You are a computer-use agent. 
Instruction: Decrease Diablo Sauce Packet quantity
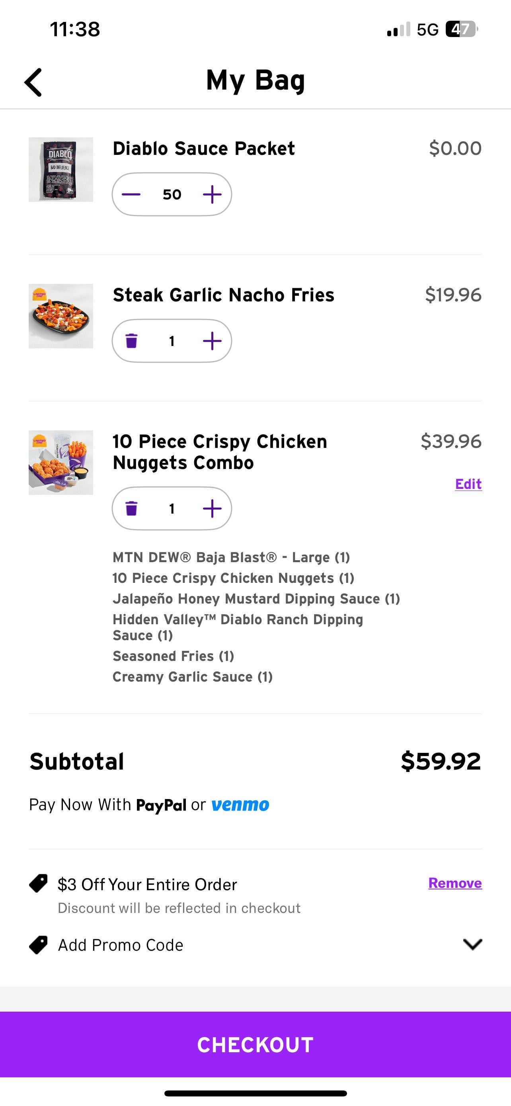(131, 195)
